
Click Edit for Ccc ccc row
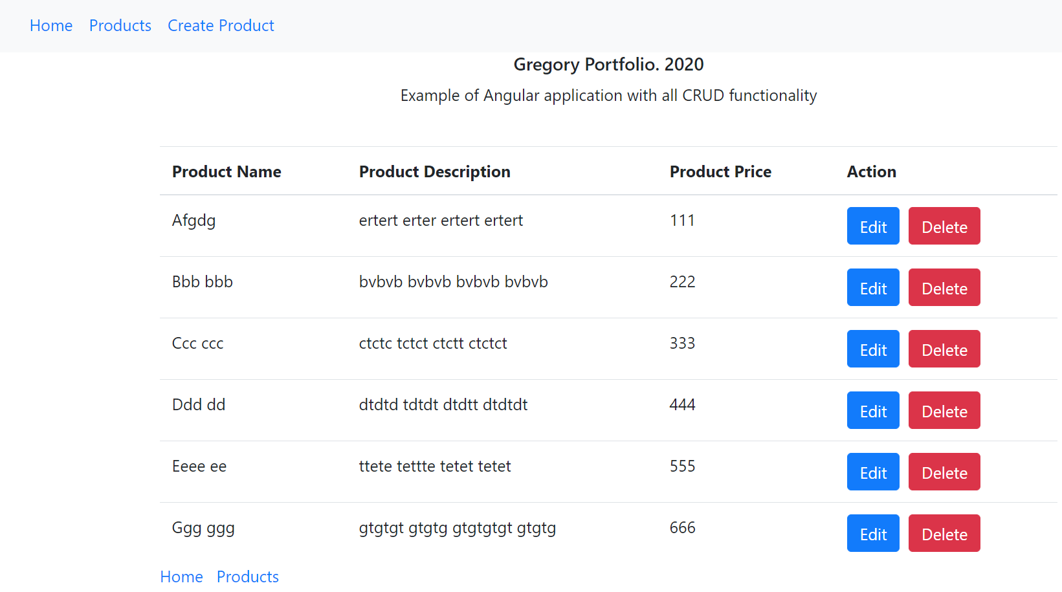click(x=873, y=349)
